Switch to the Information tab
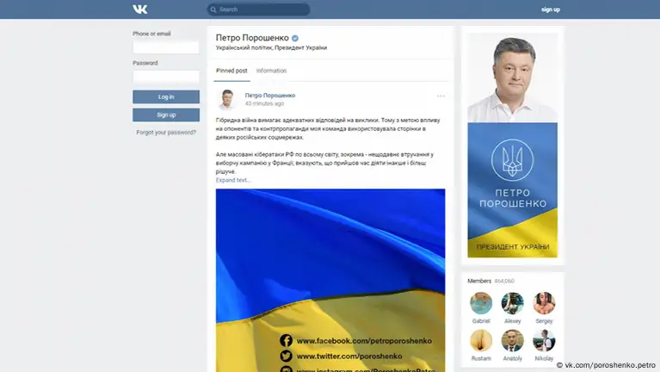The height and width of the screenshot is (372, 660). click(271, 71)
